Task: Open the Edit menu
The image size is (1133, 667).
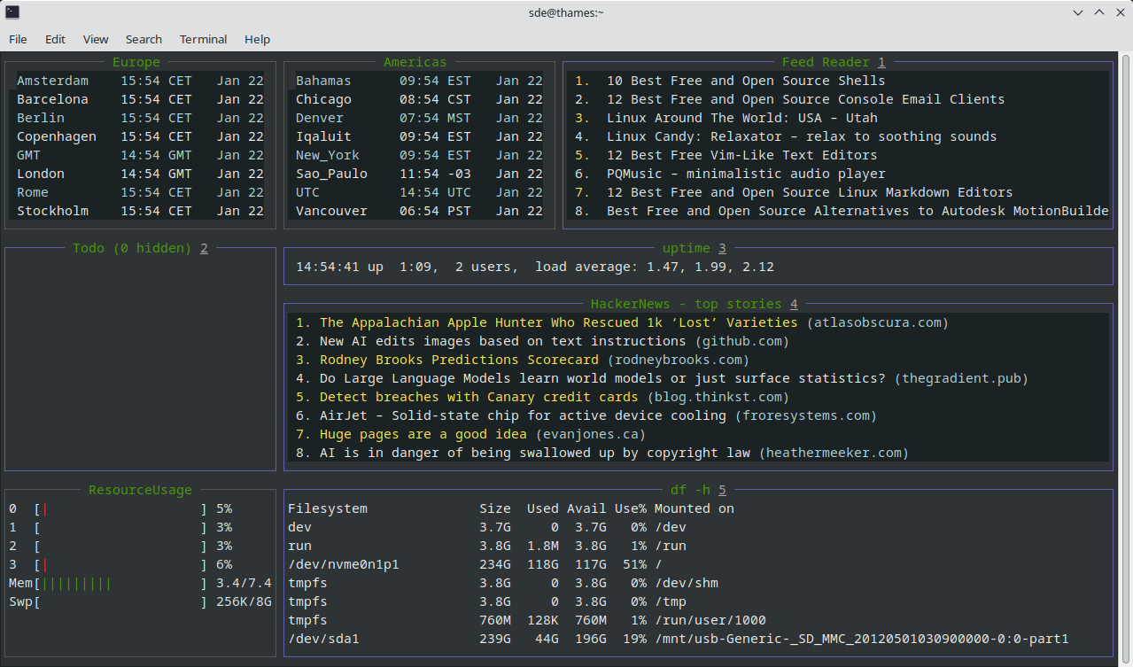Action: point(55,39)
